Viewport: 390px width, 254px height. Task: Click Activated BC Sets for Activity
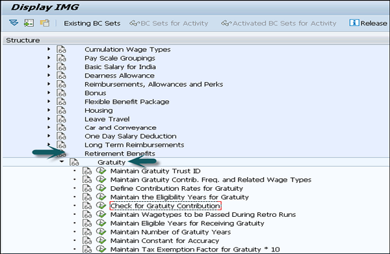[279, 23]
